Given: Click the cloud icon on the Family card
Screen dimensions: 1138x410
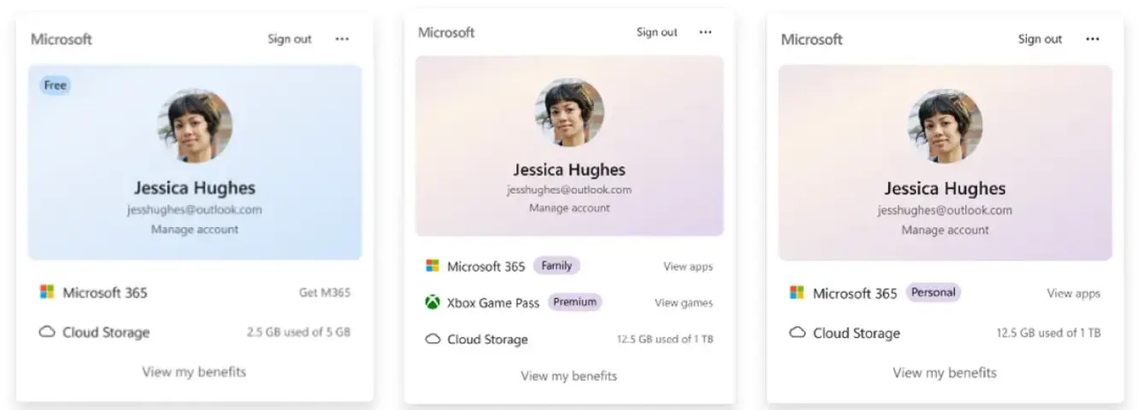Looking at the screenshot, I should [433, 339].
